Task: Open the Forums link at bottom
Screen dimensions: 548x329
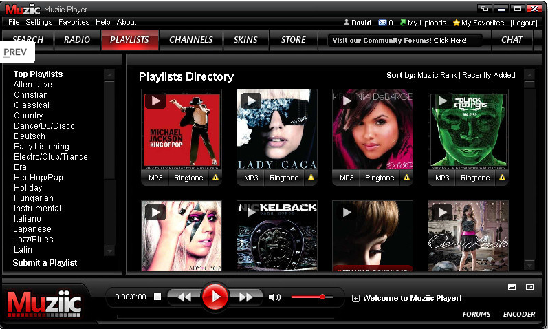Action: [476, 315]
